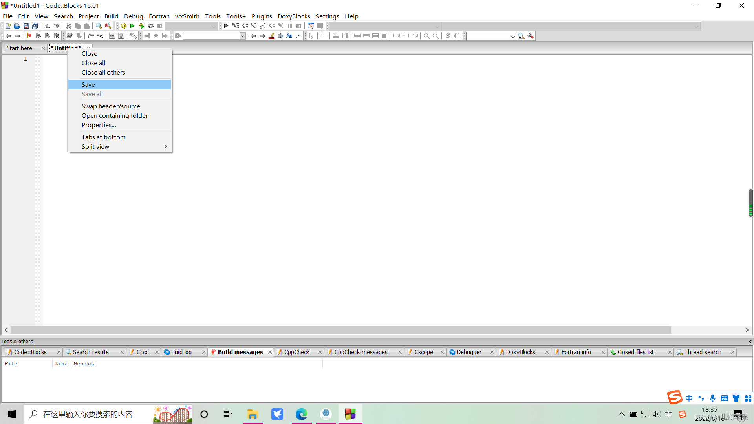Image resolution: width=754 pixels, height=424 pixels.
Task: Open the Plugins menu
Action: coord(262,16)
